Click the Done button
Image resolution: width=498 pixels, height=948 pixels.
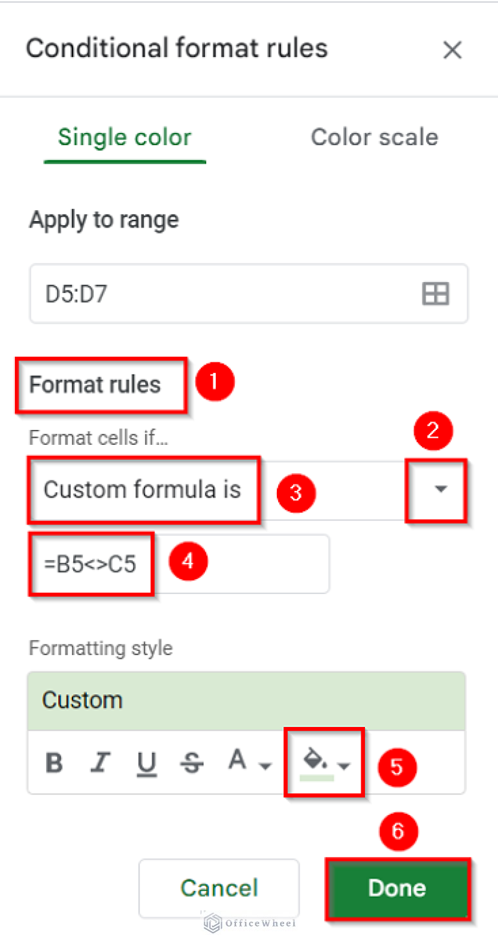[x=397, y=888]
